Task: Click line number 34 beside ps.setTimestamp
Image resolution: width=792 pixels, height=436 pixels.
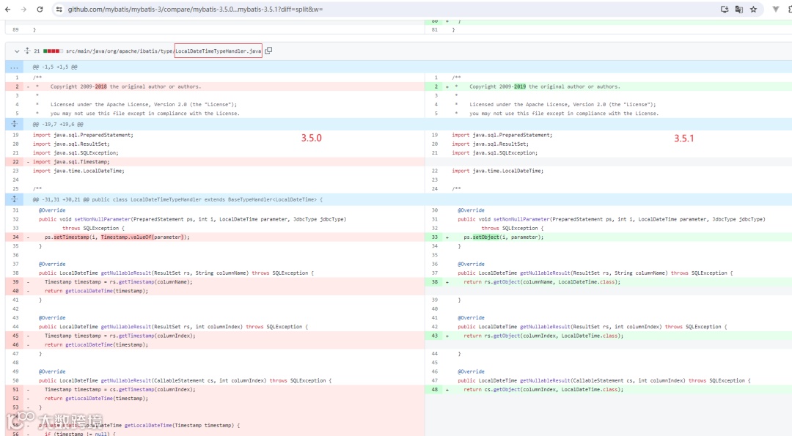Action: pyautogui.click(x=15, y=237)
